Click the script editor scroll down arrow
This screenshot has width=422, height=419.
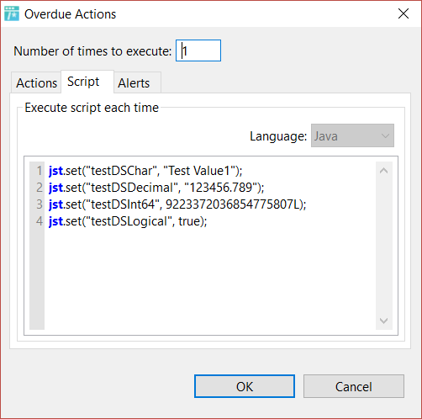tap(383, 321)
